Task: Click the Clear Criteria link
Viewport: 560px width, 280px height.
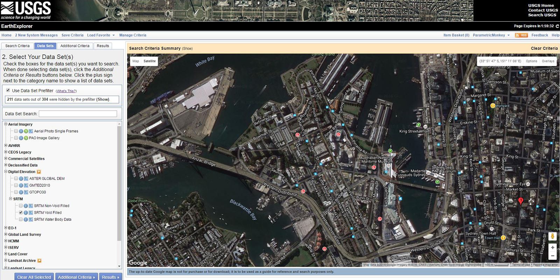Action: 544,48
